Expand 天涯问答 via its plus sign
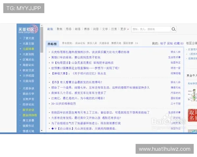This screenshot has width=197, height=157. click(x=20, y=81)
